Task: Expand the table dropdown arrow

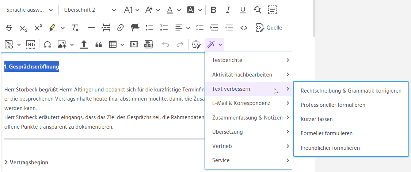Action: pos(122,45)
